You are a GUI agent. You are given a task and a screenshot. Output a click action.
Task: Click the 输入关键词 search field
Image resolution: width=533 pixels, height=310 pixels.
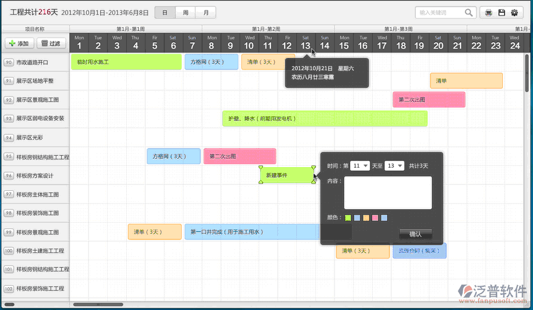click(439, 13)
